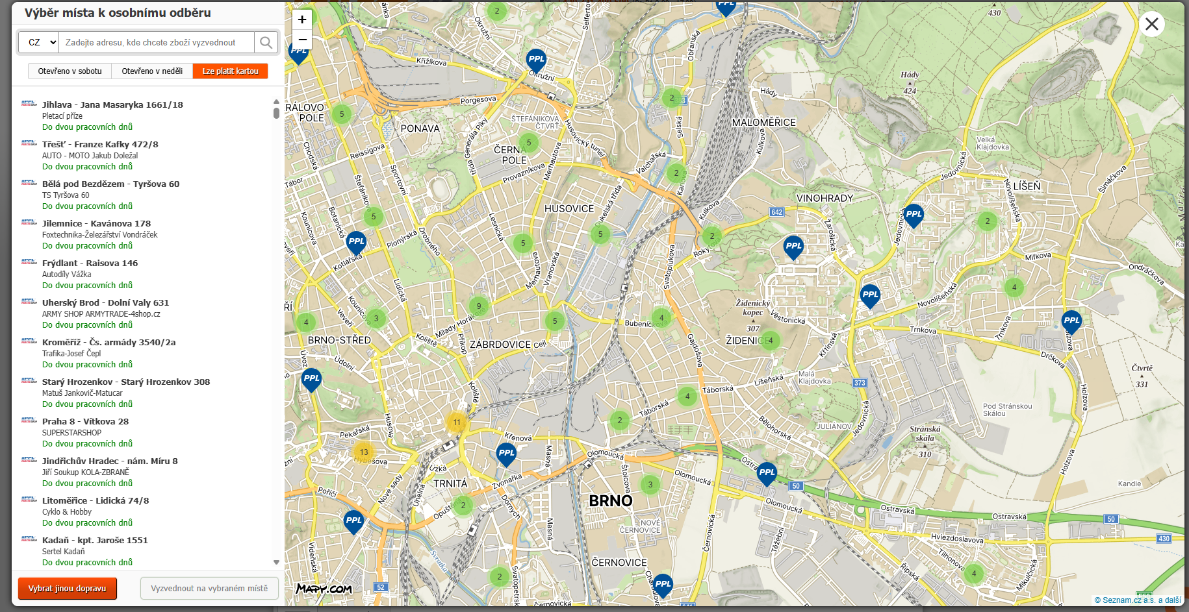Toggle the 'Otevřeno v sobotu' filter

coord(70,71)
